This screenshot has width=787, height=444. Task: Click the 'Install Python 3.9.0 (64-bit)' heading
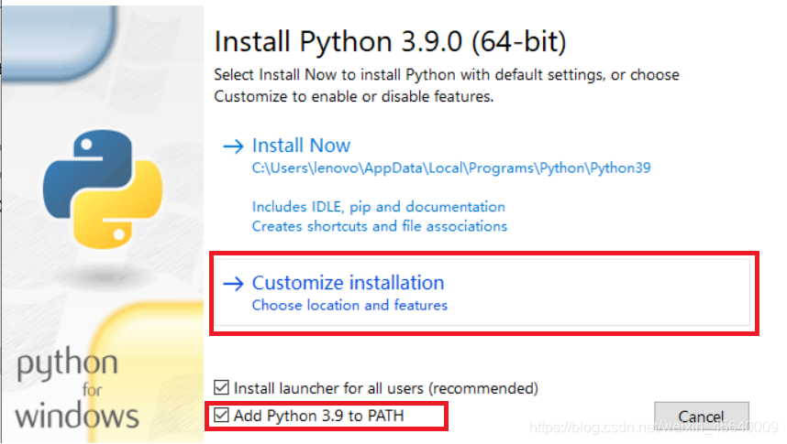(390, 41)
